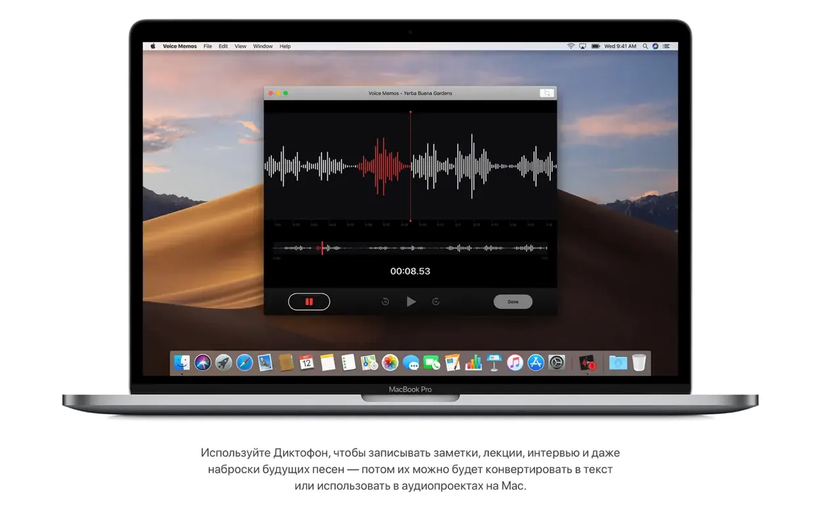Viewport: 820px width, 510px height.
Task: Click the battery icon in the menu bar
Action: pos(595,47)
